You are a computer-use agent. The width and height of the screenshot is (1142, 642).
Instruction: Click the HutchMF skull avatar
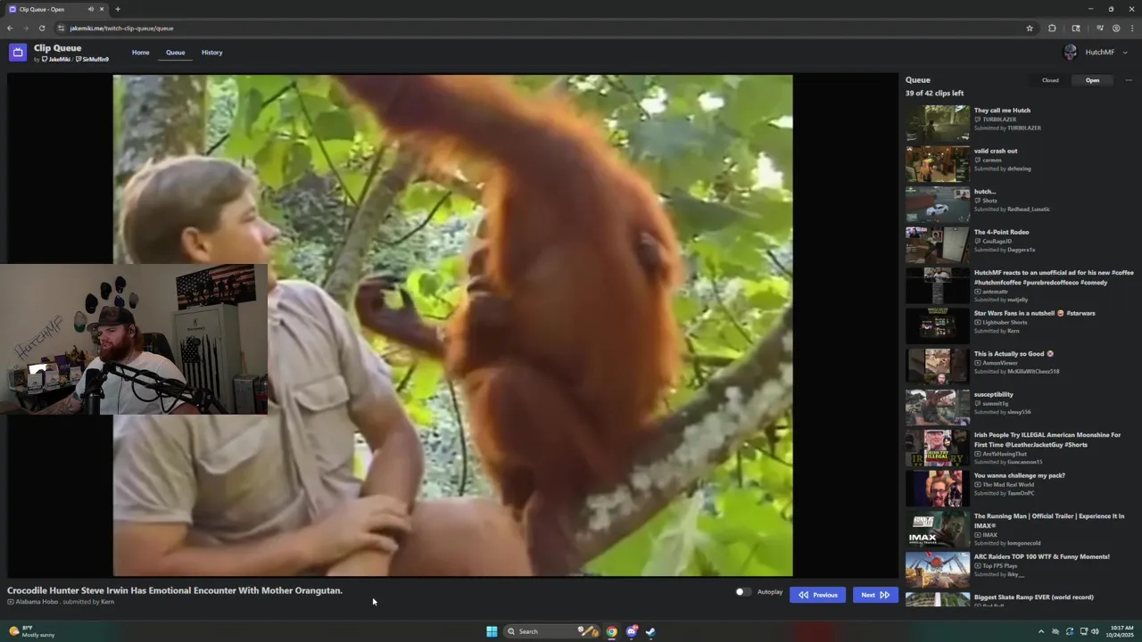pos(1071,53)
